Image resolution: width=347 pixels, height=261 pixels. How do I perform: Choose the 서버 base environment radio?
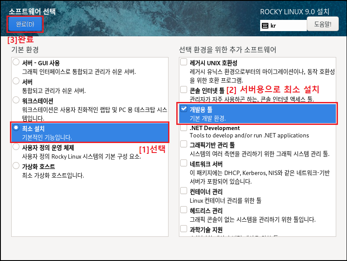(x=16, y=81)
